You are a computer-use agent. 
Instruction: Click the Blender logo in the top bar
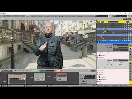2,16
